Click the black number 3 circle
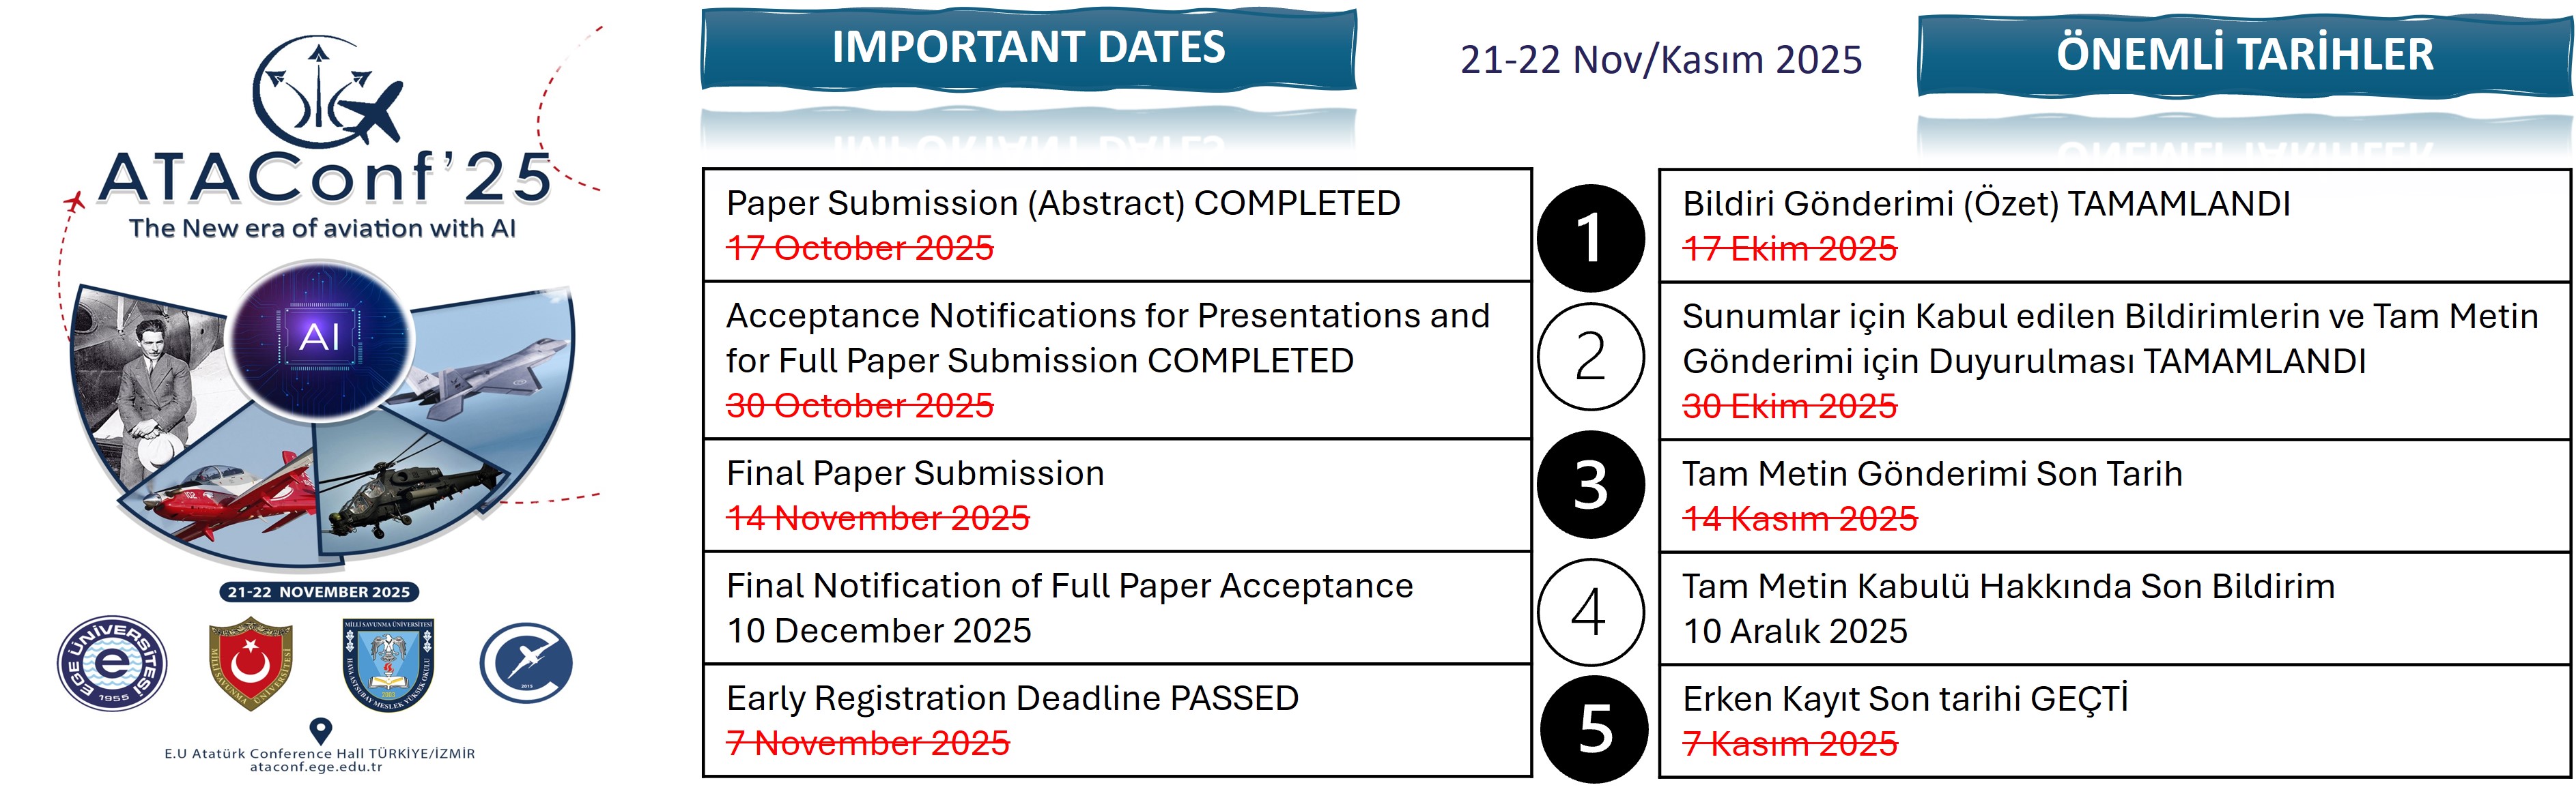Screen dimensions: 2576x798 pos(1590,484)
